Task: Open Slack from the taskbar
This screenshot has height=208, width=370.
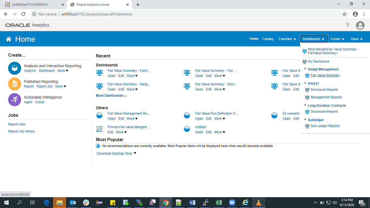Action: pyautogui.click(x=86, y=202)
